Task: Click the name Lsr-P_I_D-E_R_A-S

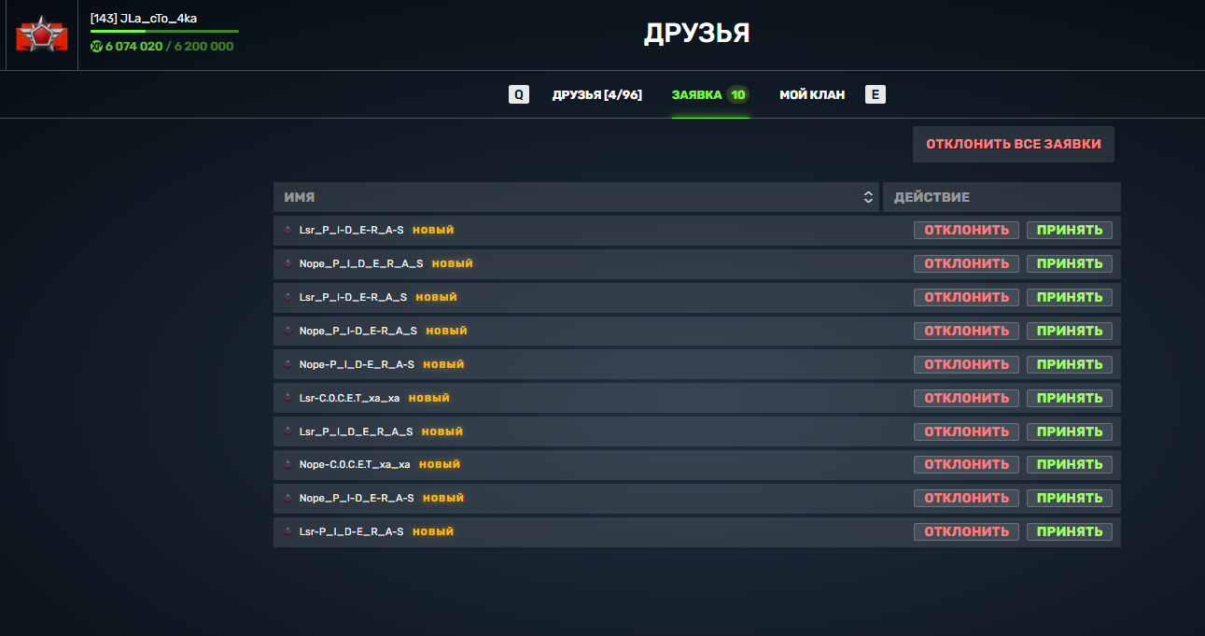Action: (351, 531)
